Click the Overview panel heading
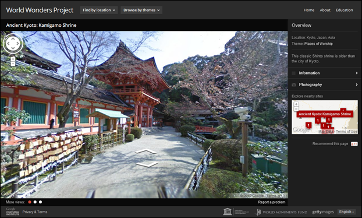 [x=301, y=25]
